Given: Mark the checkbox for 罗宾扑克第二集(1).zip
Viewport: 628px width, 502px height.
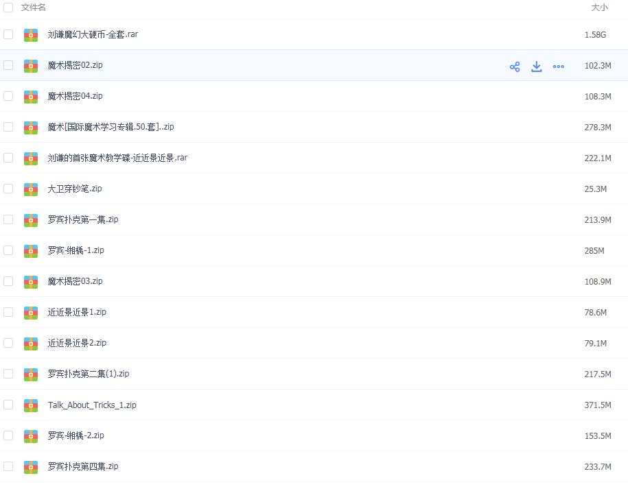Looking at the screenshot, I should click(x=8, y=374).
